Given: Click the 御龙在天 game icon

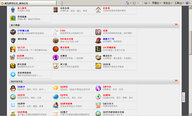Looking at the screenshot, I should 98,57.
